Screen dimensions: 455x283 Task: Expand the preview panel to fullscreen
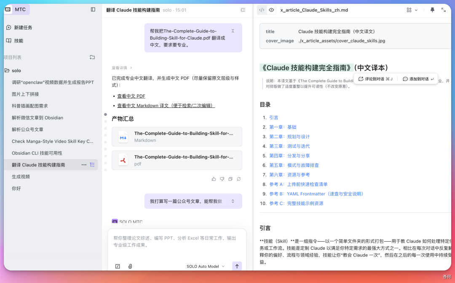(444, 10)
